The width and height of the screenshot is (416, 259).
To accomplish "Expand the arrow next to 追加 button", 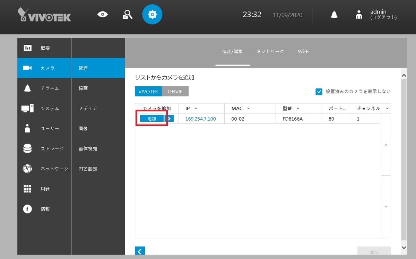I will pos(169,119).
